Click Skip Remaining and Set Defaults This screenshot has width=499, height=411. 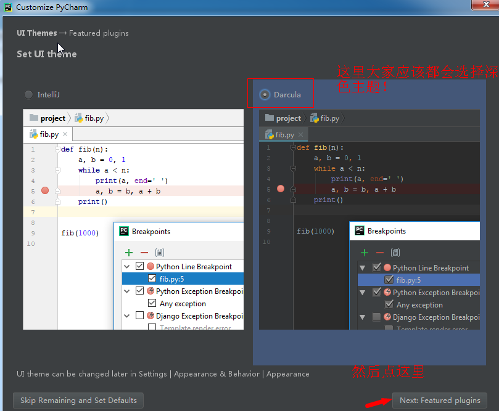(78, 400)
